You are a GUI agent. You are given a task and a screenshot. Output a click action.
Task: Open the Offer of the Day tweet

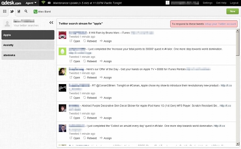75,78
